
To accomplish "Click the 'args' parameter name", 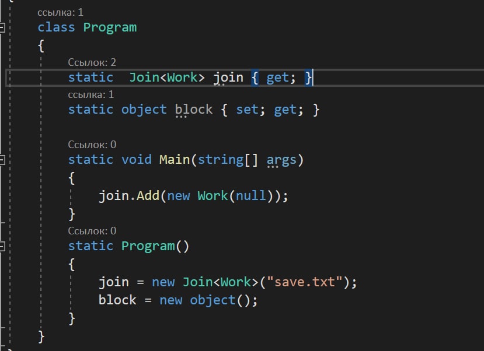I will click(281, 160).
